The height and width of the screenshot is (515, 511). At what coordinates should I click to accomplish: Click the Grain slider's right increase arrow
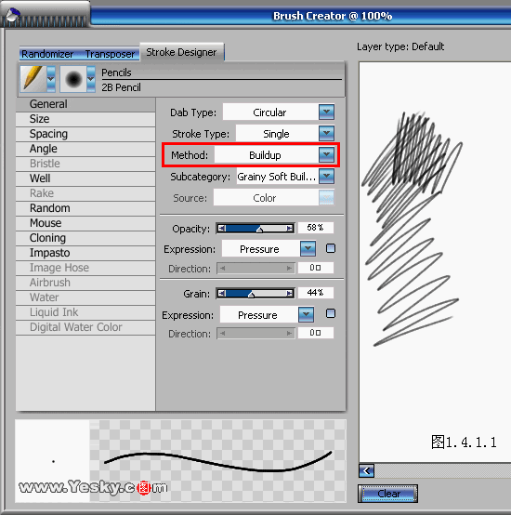[290, 293]
